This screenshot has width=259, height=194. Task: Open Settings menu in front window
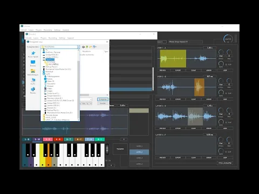tap(62, 38)
